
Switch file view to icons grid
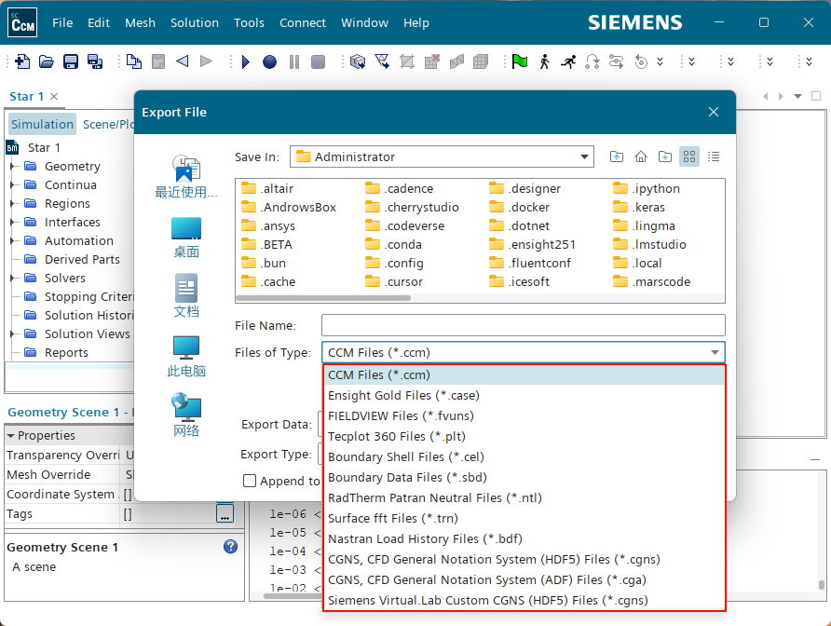point(689,156)
